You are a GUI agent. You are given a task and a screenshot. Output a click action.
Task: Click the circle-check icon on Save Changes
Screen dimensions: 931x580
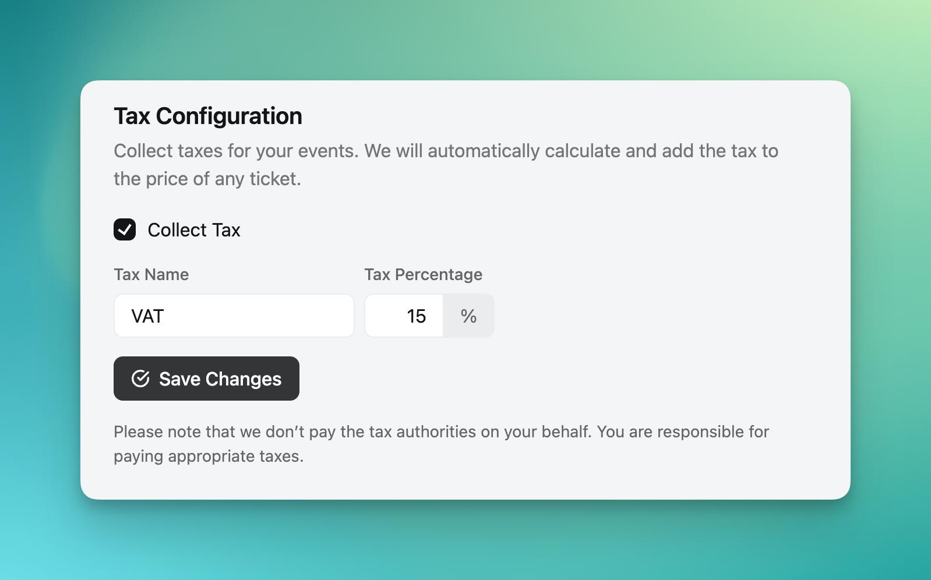140,379
